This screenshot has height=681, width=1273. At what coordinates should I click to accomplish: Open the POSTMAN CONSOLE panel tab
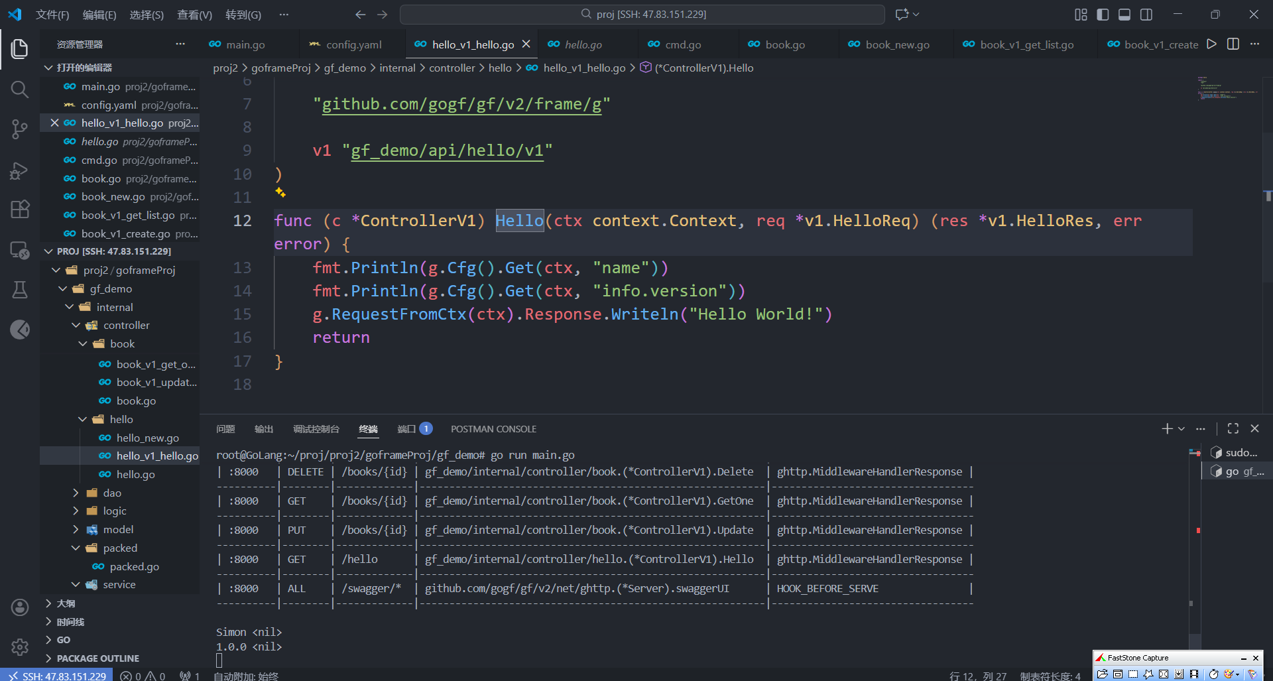[493, 429]
